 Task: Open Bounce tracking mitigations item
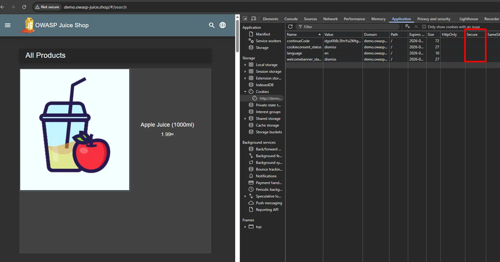click(269, 169)
